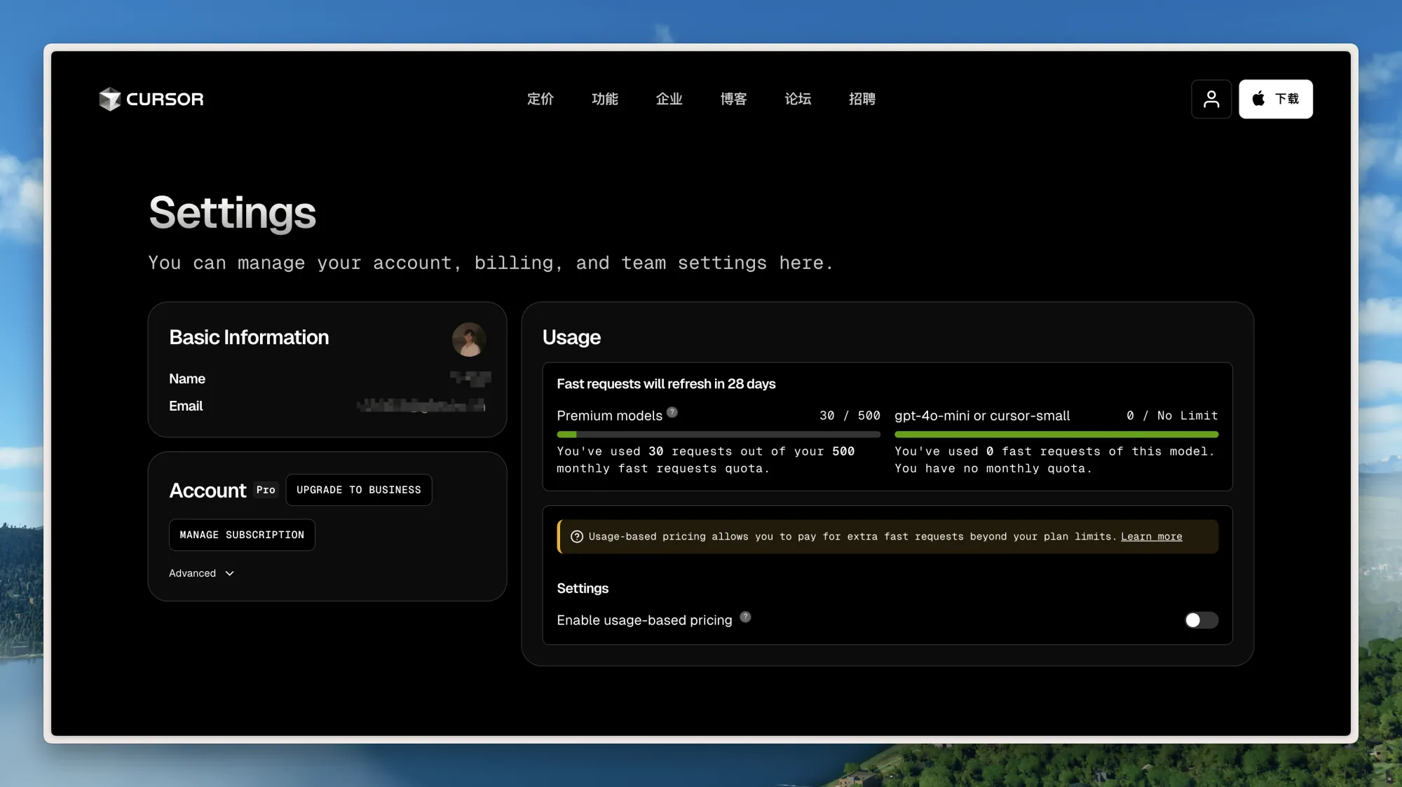
Task: Click the help icon beside Enable usage-based pricing
Action: [745, 617]
